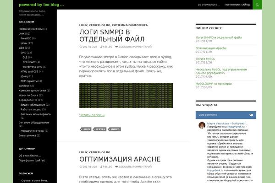Click the VK logo in comments widget
275x183 pixels.
tap(251, 115)
